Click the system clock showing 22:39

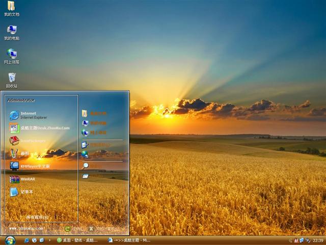click(318, 240)
